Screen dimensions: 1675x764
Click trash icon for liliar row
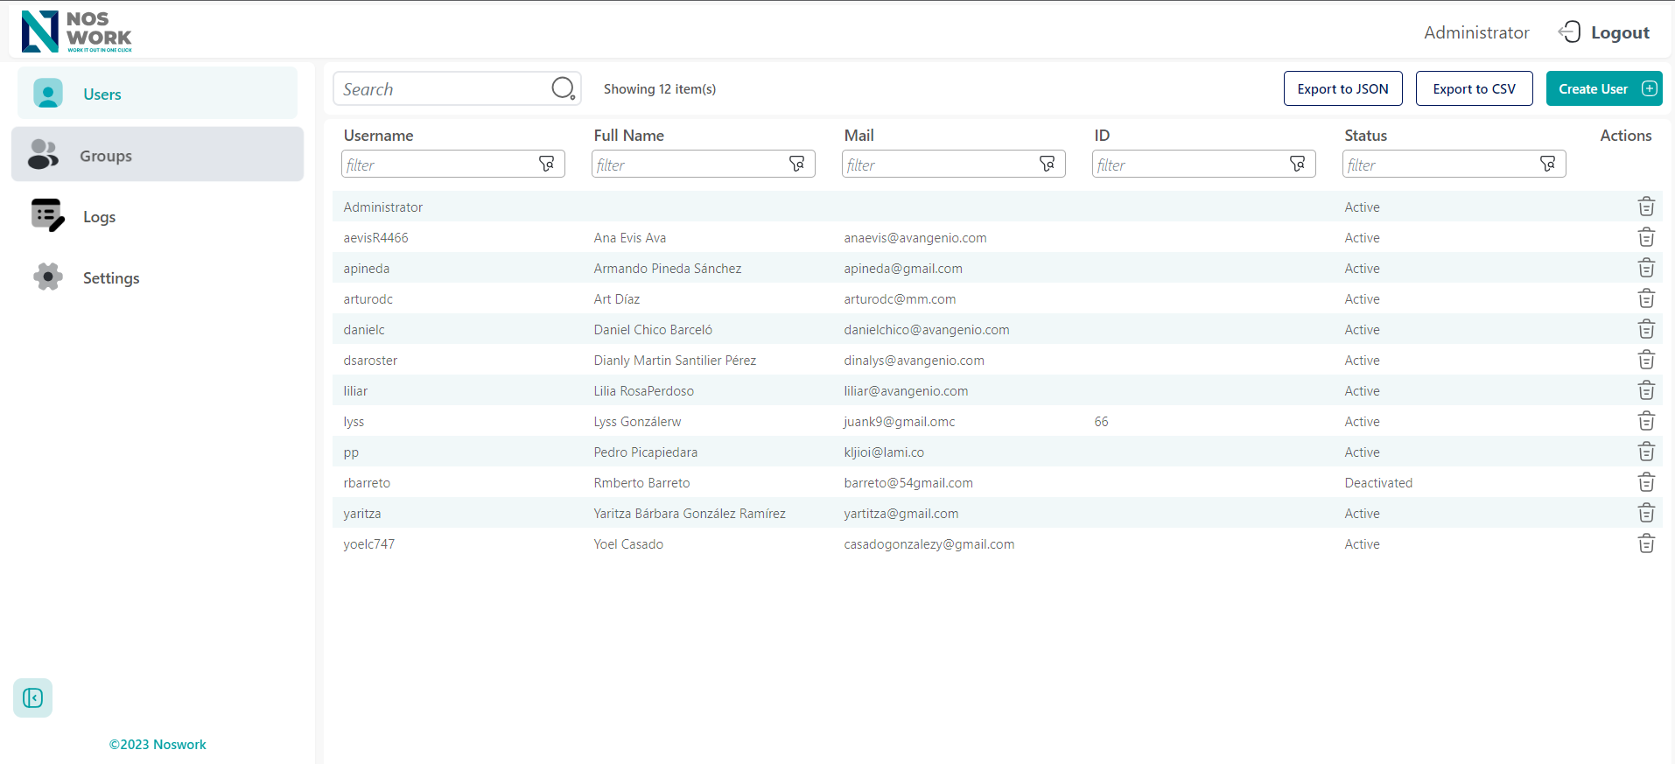click(x=1646, y=390)
